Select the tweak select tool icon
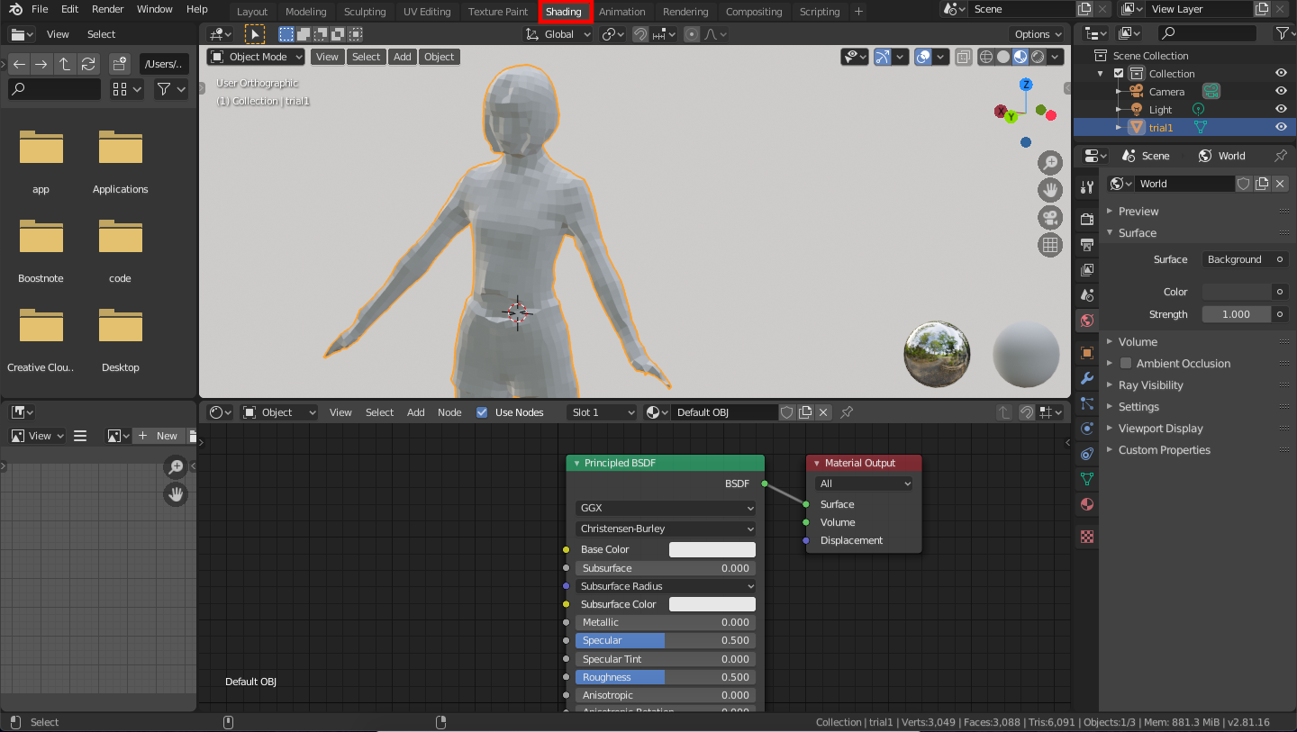Viewport: 1297px width, 732px height. pos(255,34)
